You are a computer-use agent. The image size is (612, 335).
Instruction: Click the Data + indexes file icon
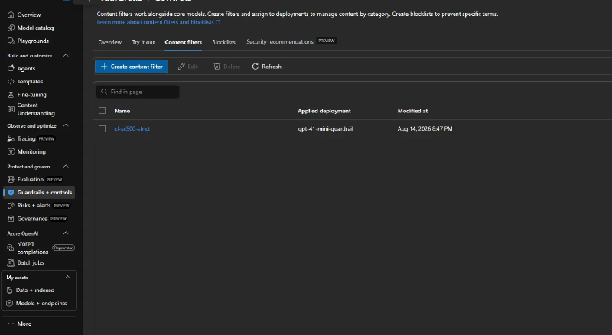[x=10, y=290]
